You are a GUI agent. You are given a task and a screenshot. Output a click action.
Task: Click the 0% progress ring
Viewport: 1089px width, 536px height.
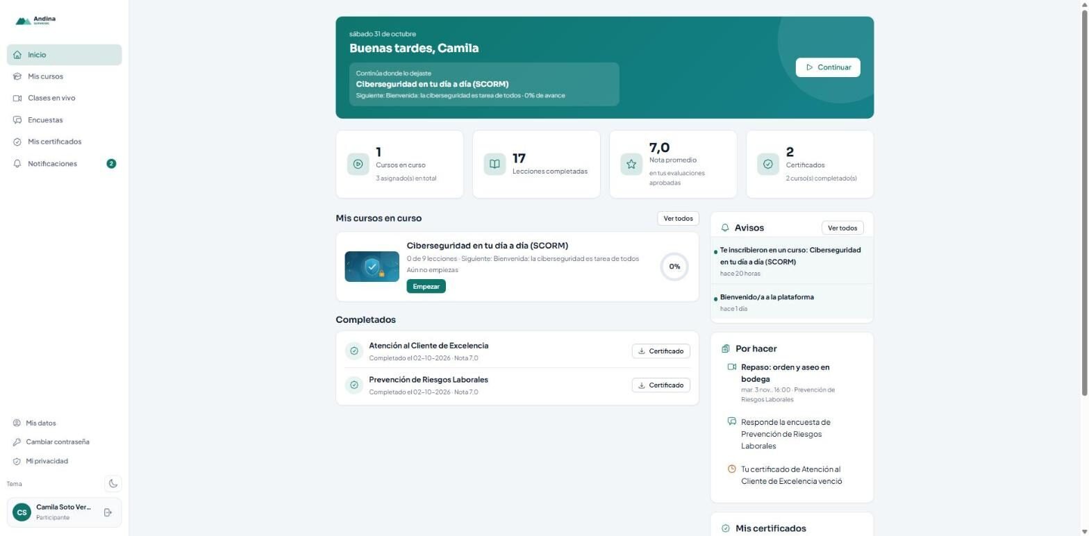click(x=674, y=267)
